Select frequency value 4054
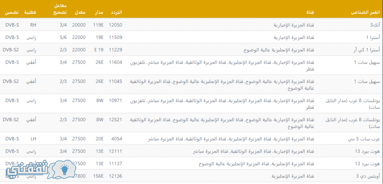The height and width of the screenshot is (184, 383). click(x=117, y=139)
